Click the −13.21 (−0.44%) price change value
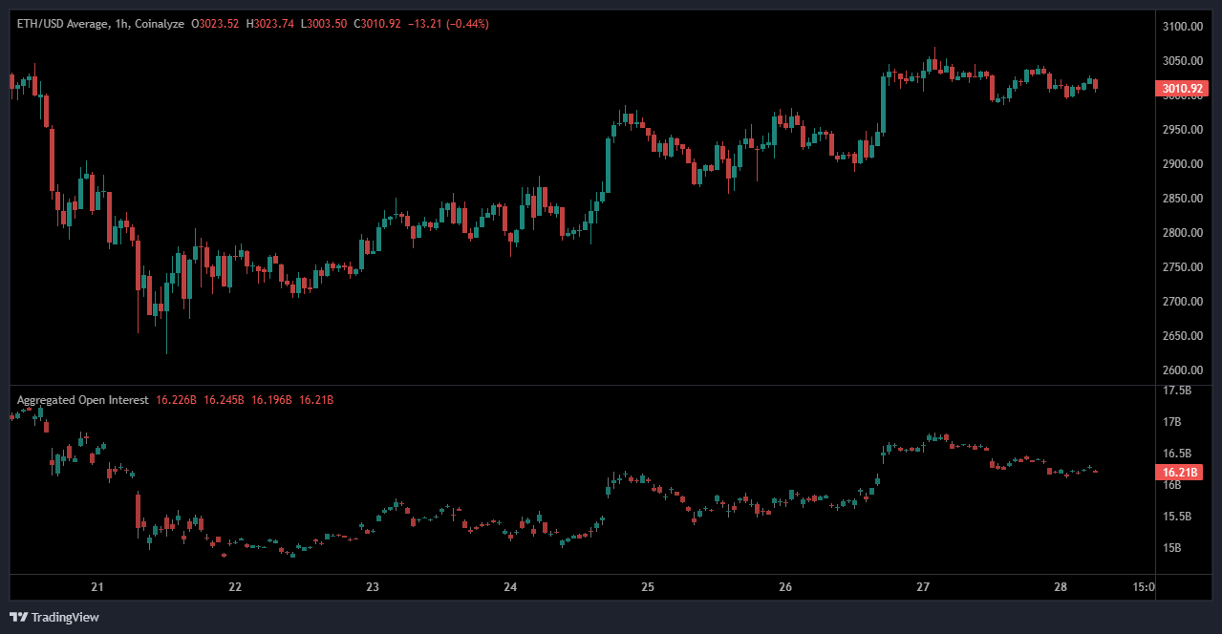Screen dimensions: 1222x634 [447, 24]
